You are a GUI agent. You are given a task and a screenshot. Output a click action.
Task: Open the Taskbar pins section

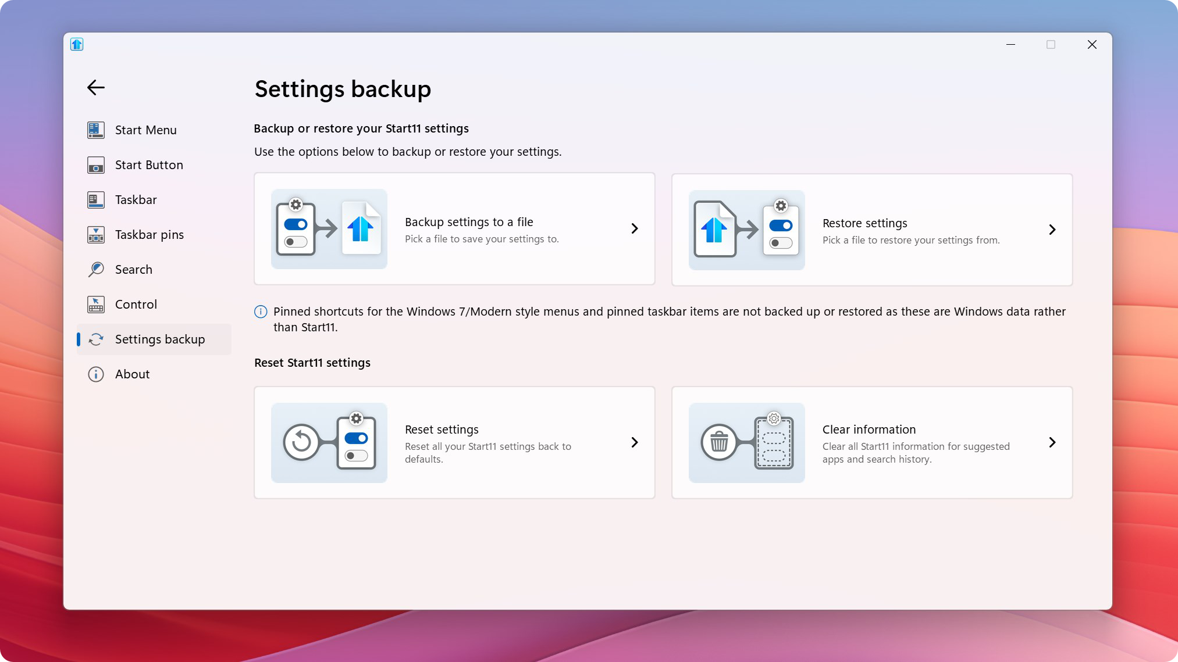150,234
